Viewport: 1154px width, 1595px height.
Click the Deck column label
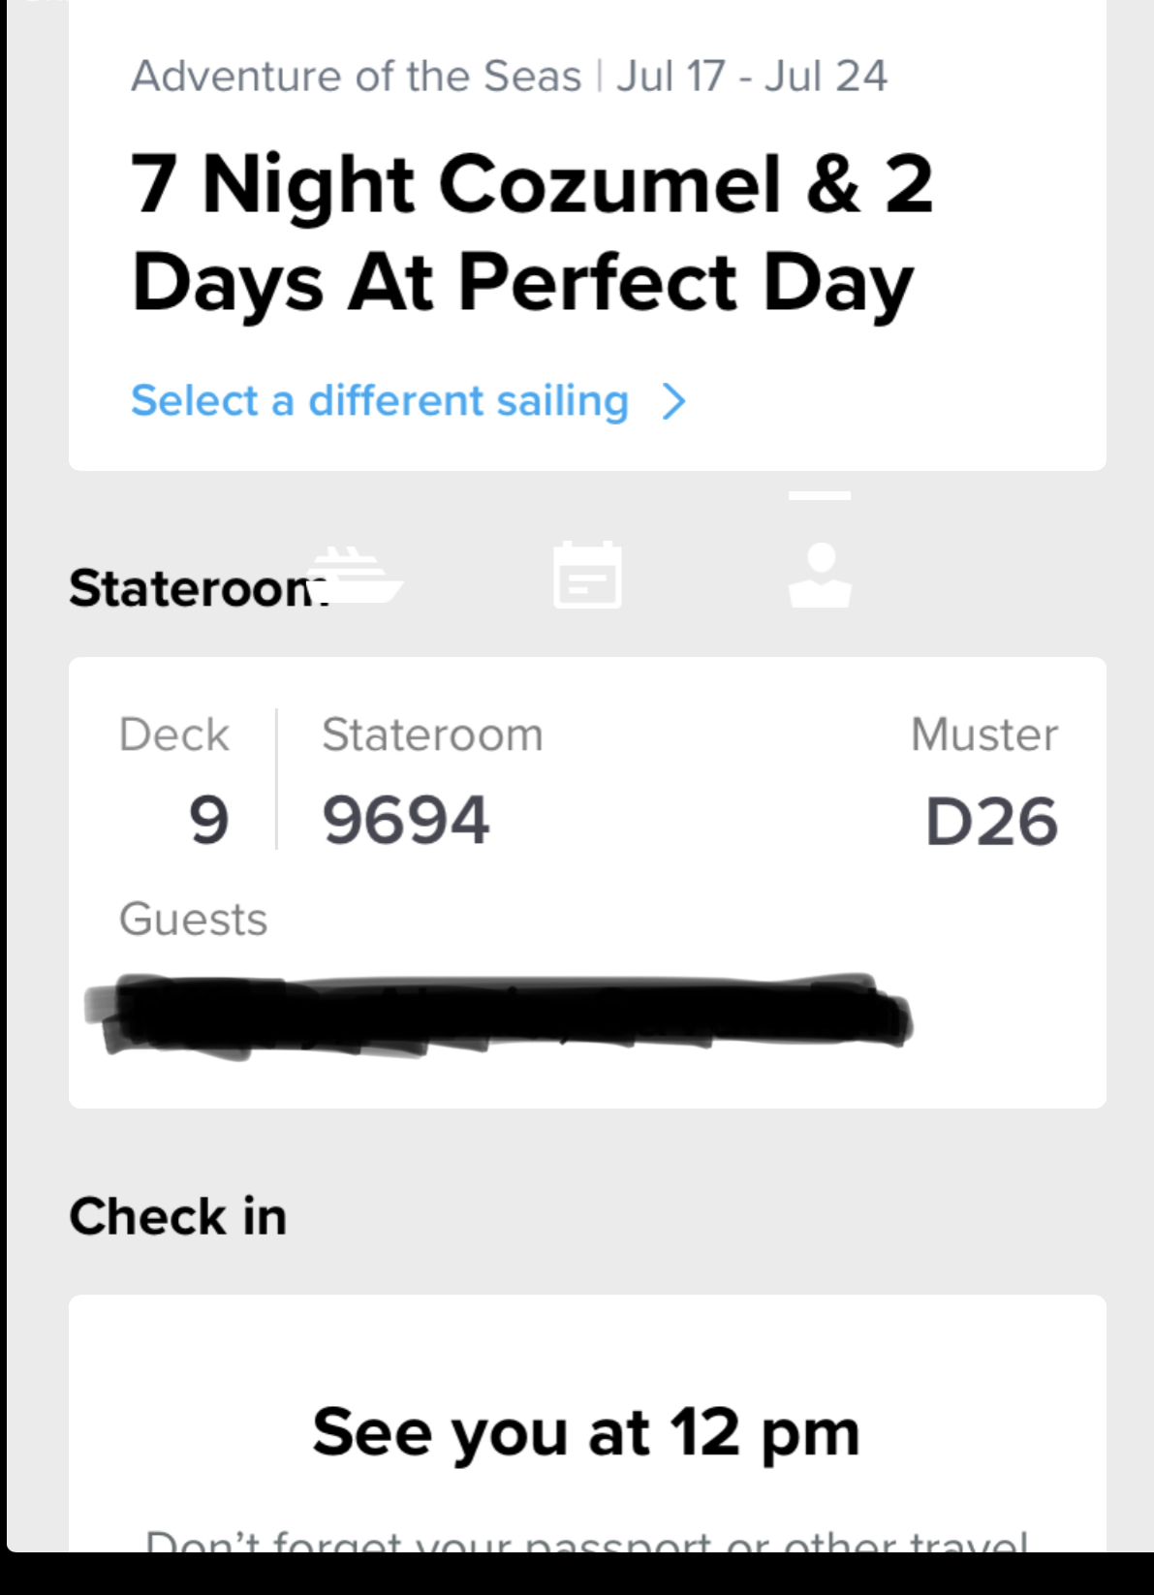pos(174,735)
